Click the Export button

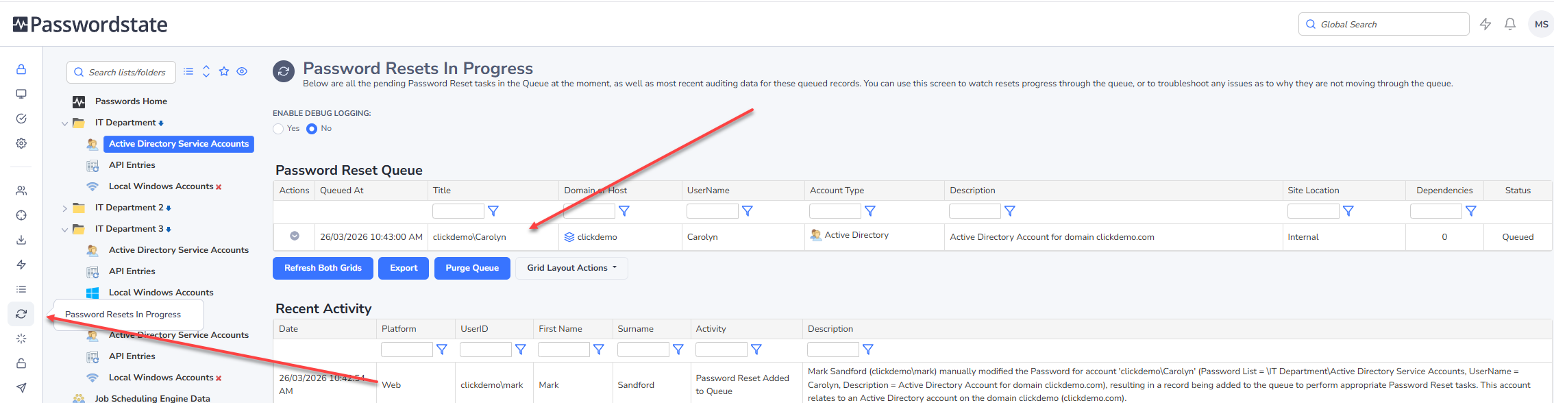[x=404, y=268]
